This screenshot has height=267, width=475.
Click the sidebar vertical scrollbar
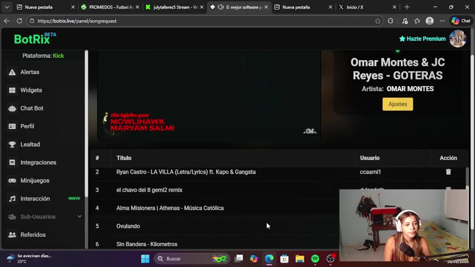[86, 124]
